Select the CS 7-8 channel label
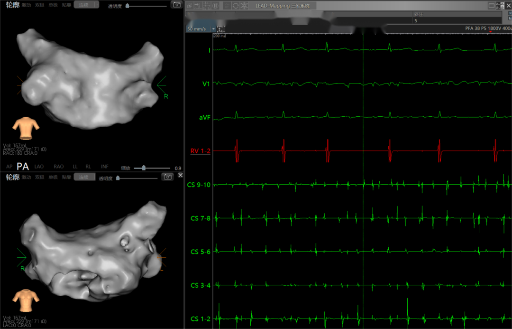 201,218
